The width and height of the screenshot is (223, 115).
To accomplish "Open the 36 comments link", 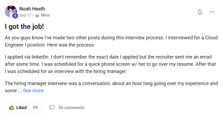I will coord(71,108).
